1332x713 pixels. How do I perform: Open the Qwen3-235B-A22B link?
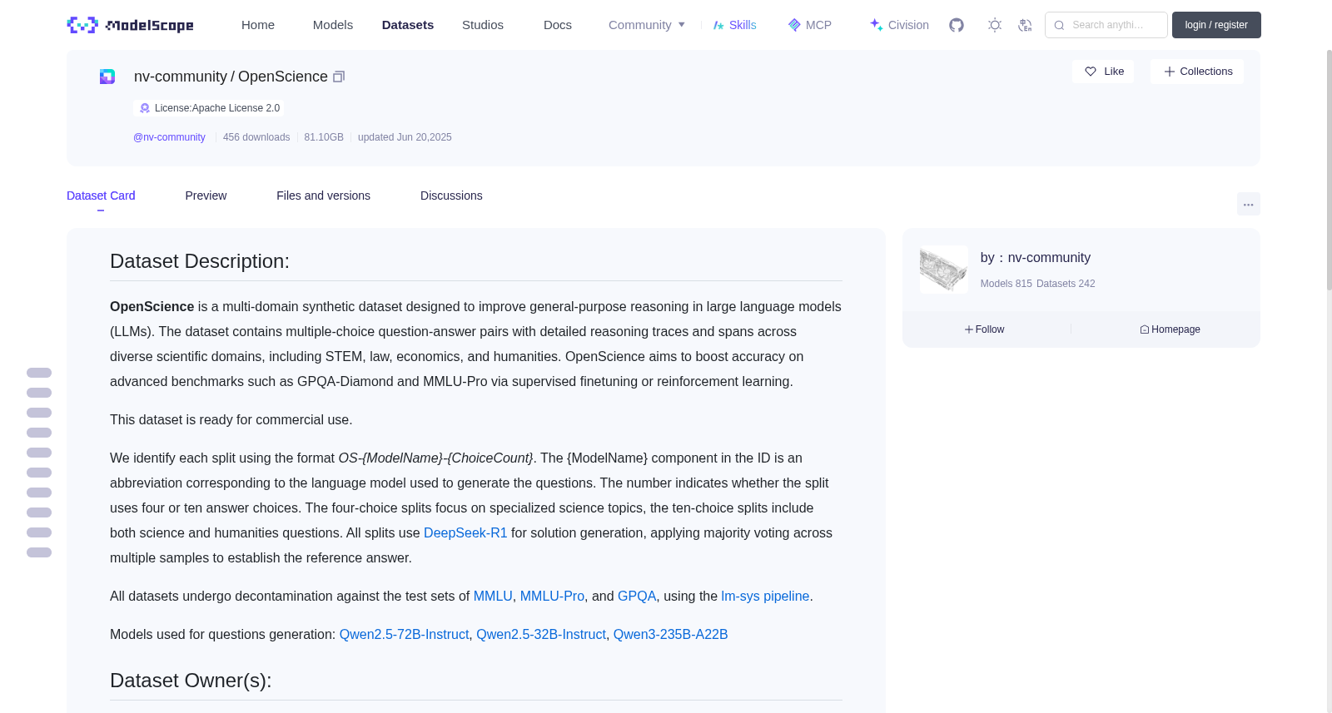click(x=670, y=635)
